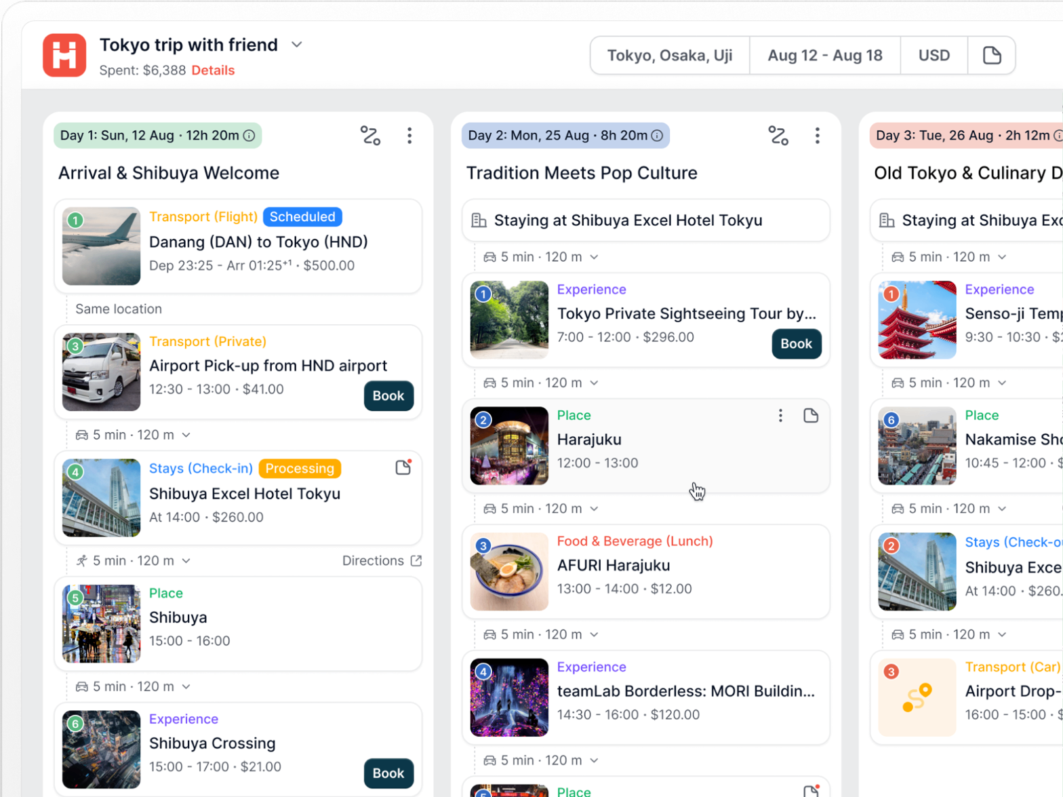The height and width of the screenshot is (797, 1063).
Task: Click the document icon in top bar
Action: (992, 56)
